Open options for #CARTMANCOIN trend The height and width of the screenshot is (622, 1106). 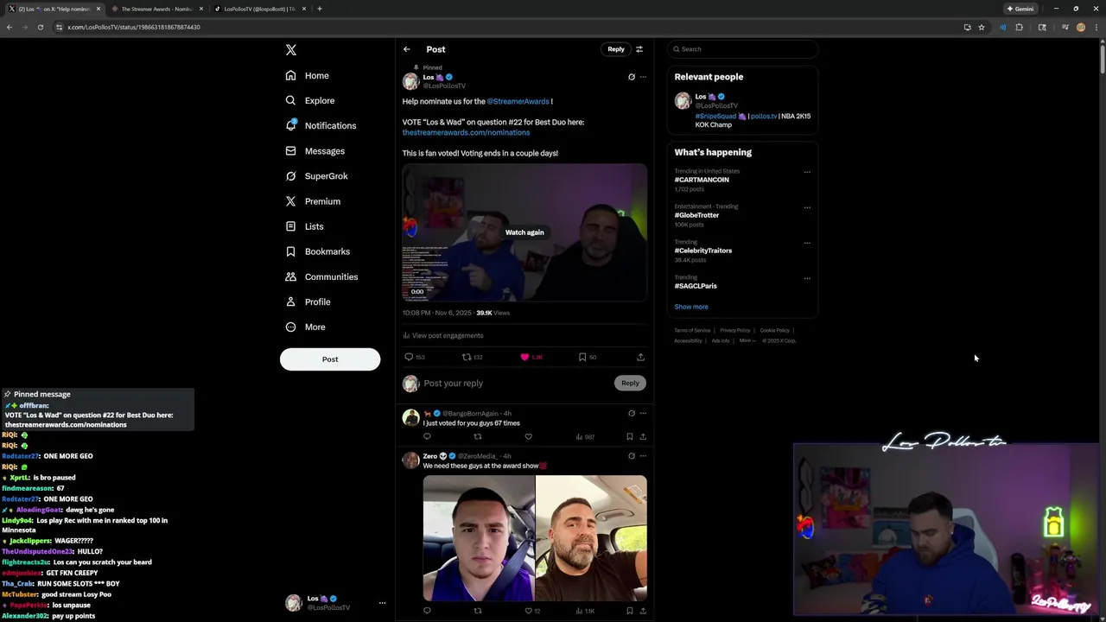807,172
